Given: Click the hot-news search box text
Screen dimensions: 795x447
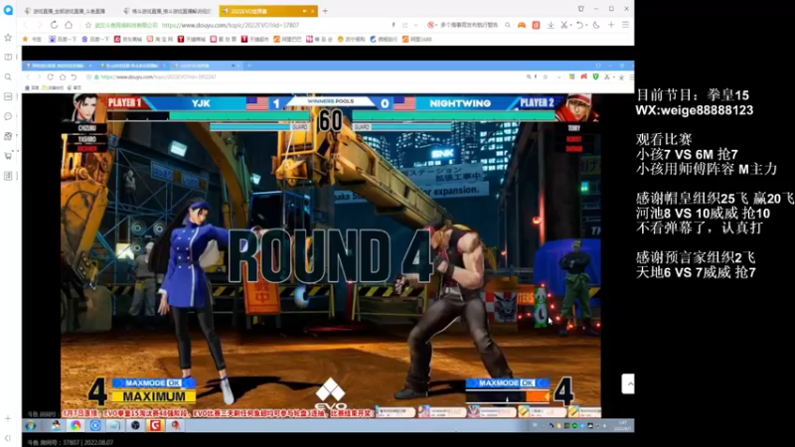Looking at the screenshot, I should (469, 25).
